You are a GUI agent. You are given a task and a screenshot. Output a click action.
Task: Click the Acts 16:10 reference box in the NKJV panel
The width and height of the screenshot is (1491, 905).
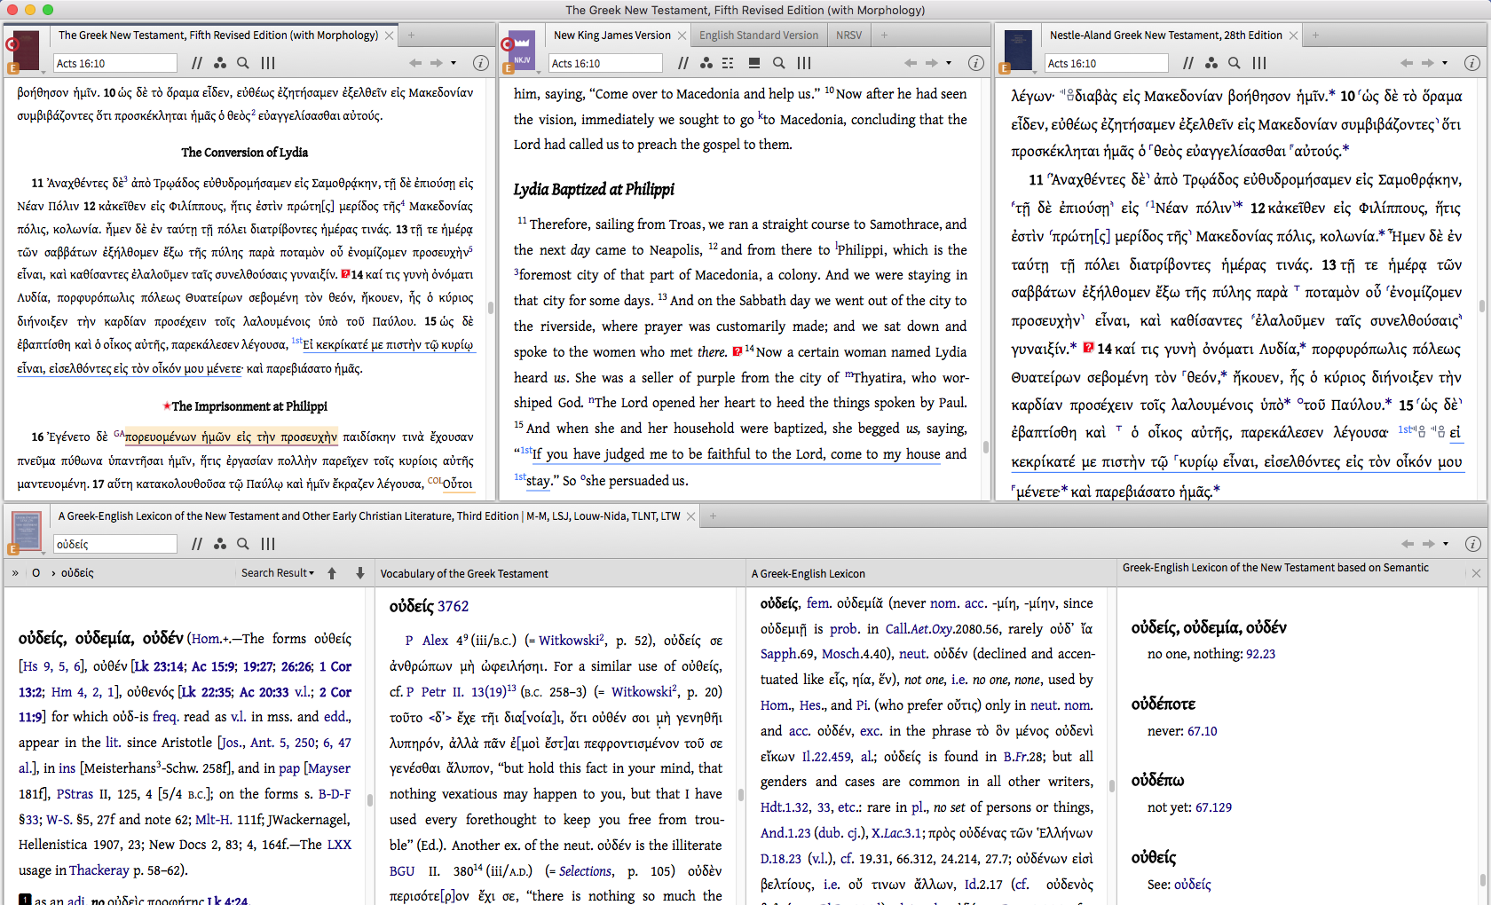coord(605,63)
